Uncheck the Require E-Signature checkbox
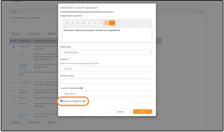 point(61,101)
